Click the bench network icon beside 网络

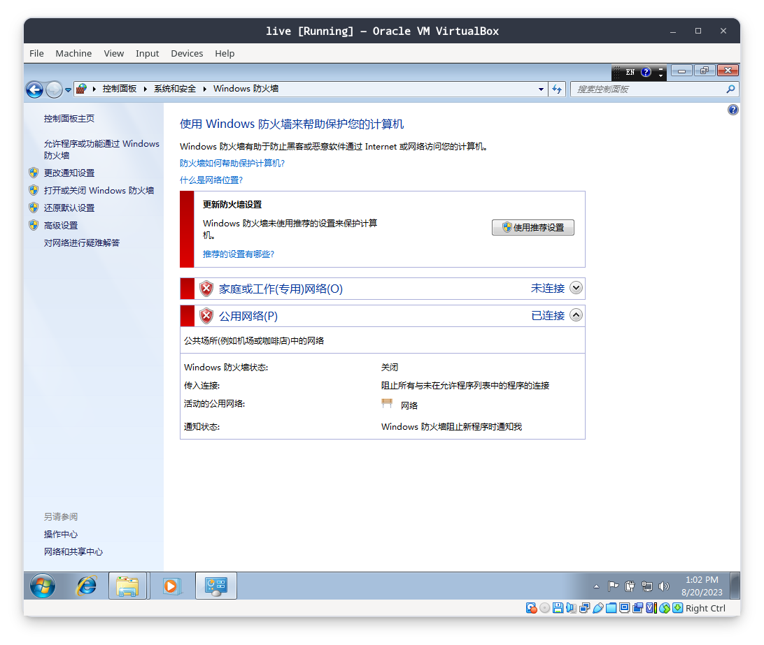coord(387,403)
